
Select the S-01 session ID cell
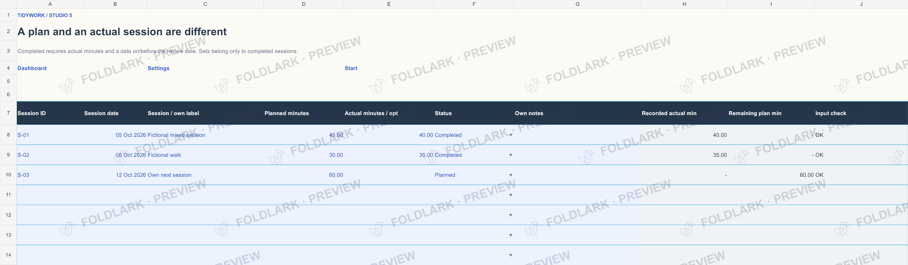pos(50,135)
